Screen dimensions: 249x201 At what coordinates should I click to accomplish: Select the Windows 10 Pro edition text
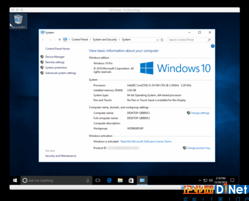point(103,63)
